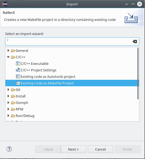The height and width of the screenshot is (159, 145).
Task: Click the C/C++ Project Settings icon
Action: click(x=18, y=70)
